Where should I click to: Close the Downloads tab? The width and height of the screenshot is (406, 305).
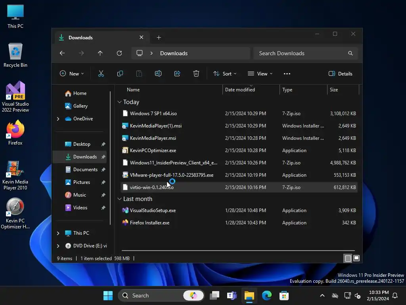pos(142,37)
